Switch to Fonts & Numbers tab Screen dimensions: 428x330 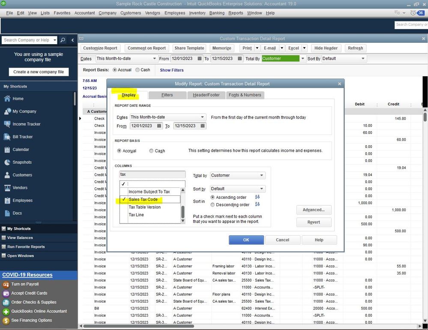[245, 95]
